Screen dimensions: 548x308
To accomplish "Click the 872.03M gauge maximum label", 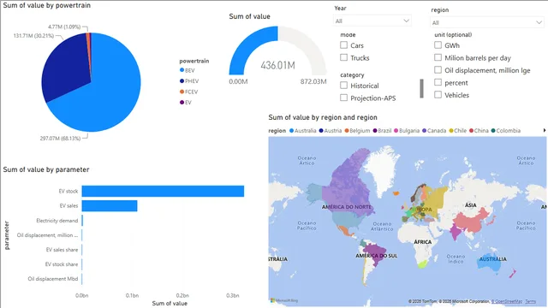I will coord(313,82).
